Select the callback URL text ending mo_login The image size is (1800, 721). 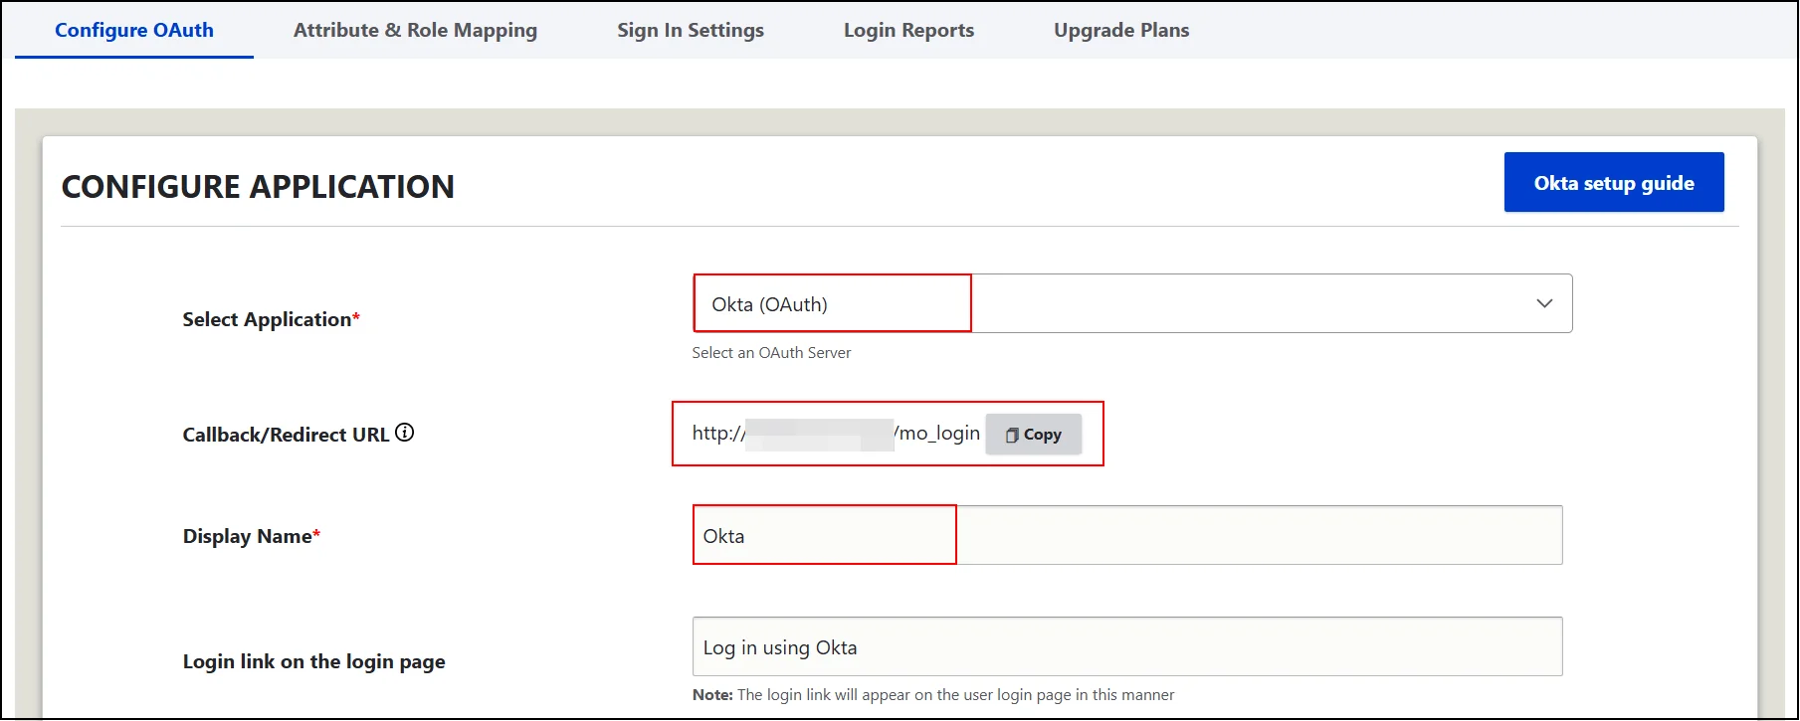point(836,434)
